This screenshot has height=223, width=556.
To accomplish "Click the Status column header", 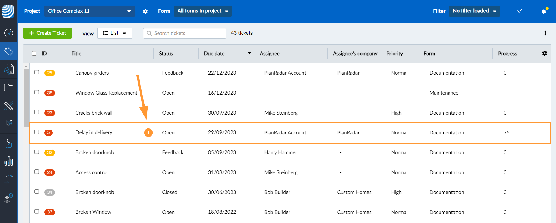I will click(x=166, y=54).
